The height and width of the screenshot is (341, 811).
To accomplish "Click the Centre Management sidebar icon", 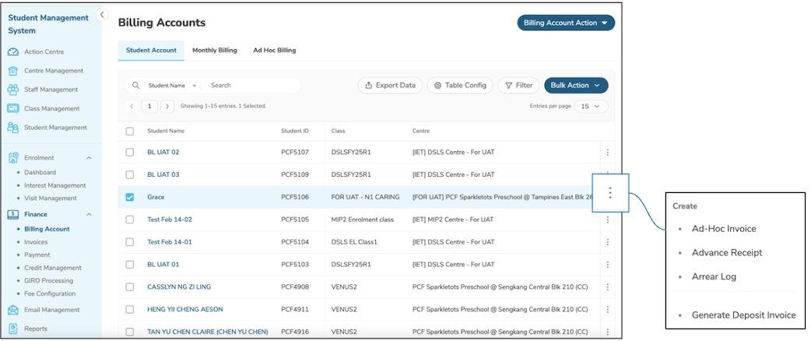I will pyautogui.click(x=13, y=71).
